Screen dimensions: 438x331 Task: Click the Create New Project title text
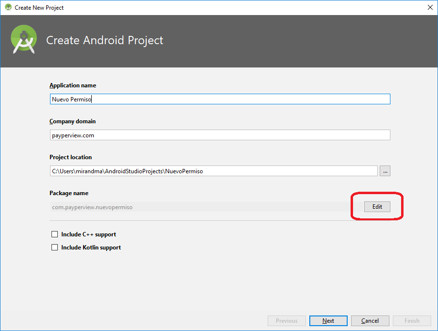point(39,7)
